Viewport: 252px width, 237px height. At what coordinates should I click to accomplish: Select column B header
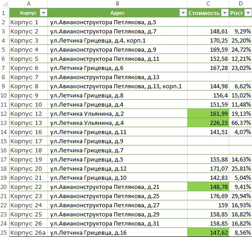click(117, 4)
